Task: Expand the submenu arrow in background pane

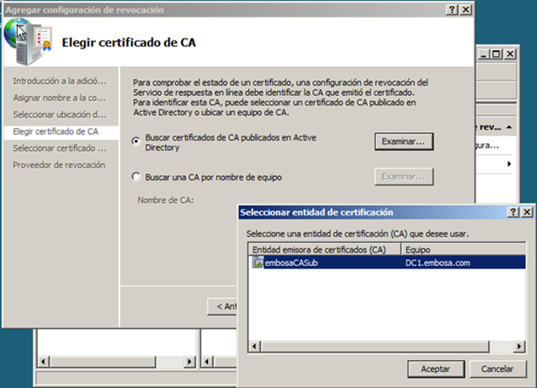Action: 508,163
